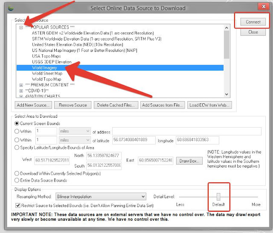Close the dialog with the red X
The height and width of the screenshot is (233, 273).
pyautogui.click(x=264, y=7)
